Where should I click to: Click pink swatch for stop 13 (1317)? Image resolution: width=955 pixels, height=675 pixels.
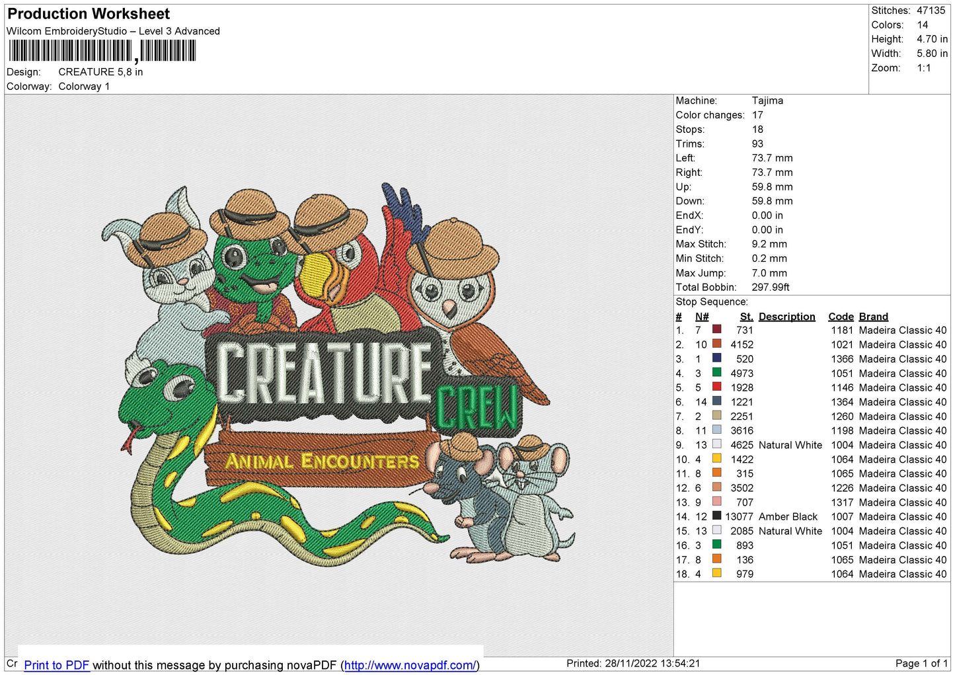716,501
